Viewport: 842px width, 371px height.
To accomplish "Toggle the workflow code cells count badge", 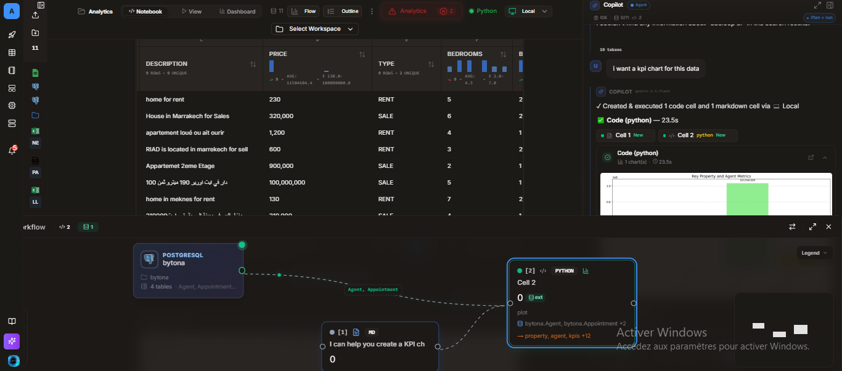I will coord(65,227).
